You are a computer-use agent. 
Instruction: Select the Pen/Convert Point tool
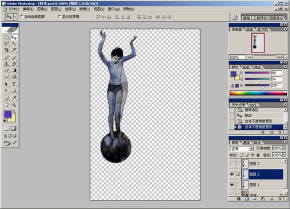point(6,90)
